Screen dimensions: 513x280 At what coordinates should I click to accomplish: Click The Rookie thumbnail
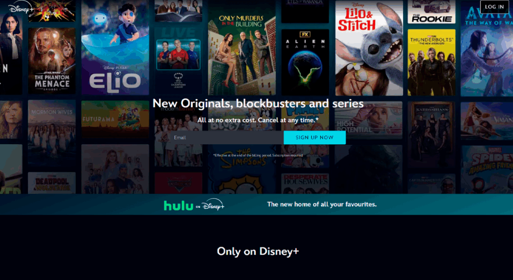pos(431,12)
